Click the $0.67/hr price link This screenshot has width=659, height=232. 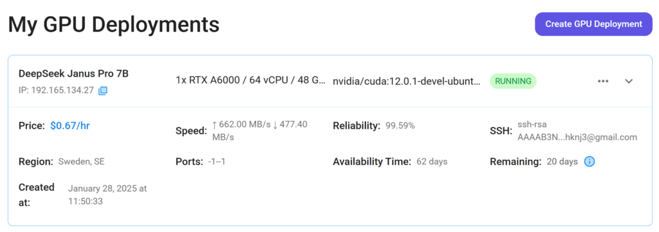70,126
